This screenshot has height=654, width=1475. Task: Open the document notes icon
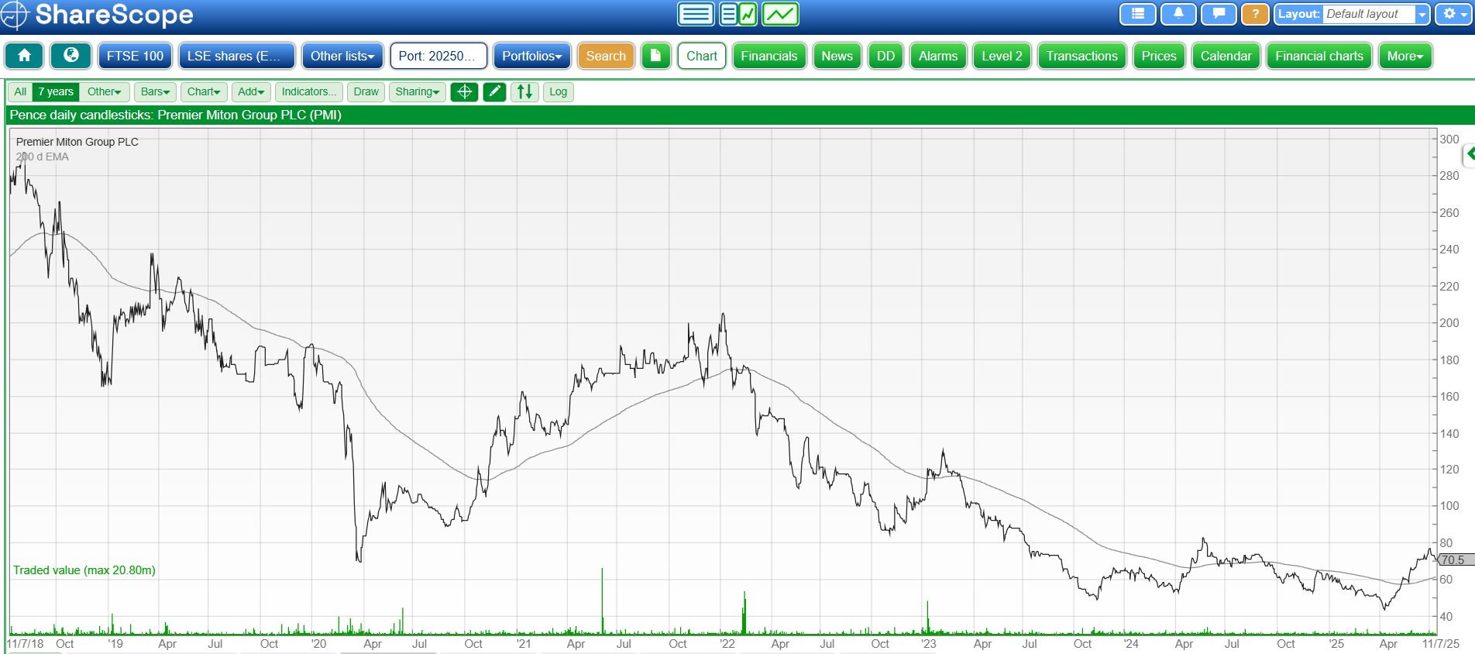click(x=655, y=56)
